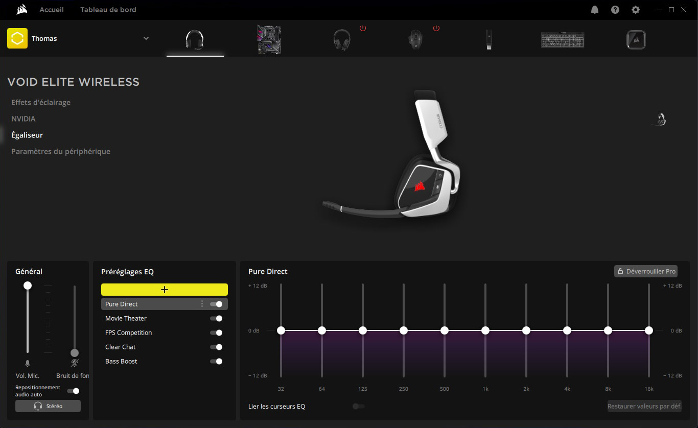Click the 125 Hz EQ slider handle
The height and width of the screenshot is (428, 698).
click(x=363, y=330)
